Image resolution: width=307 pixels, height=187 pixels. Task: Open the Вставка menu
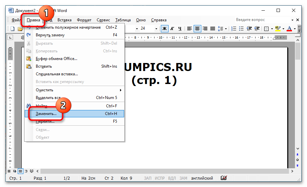coord(65,20)
